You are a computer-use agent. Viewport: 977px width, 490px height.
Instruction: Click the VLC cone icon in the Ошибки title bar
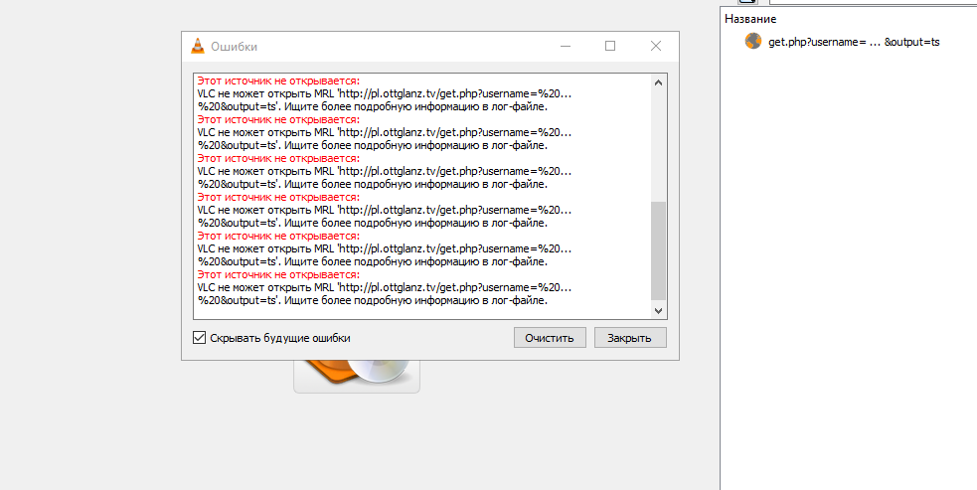pyautogui.click(x=198, y=46)
